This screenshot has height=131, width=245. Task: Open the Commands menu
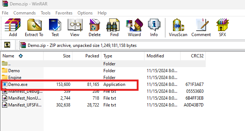pos(24,13)
